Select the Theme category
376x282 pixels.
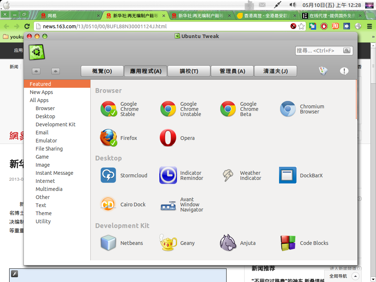coord(57,213)
